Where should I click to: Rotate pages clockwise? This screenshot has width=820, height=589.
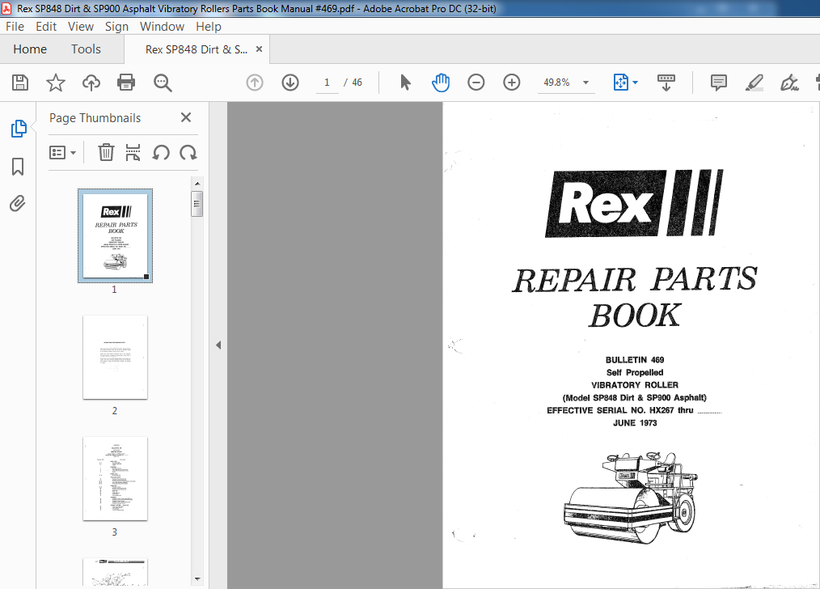pos(188,153)
